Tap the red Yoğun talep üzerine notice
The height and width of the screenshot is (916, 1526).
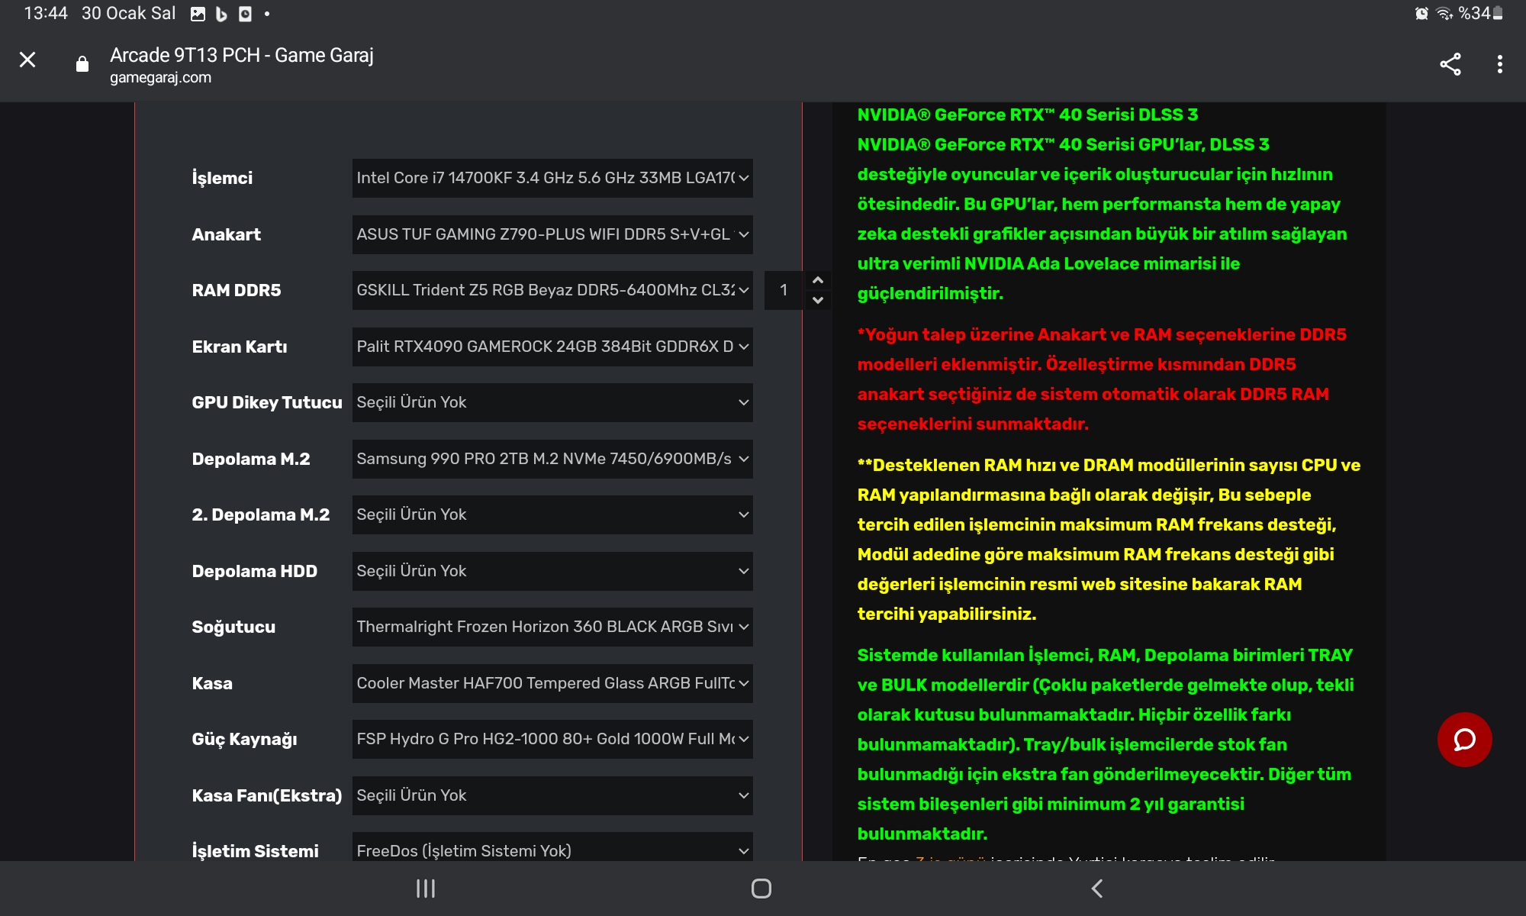click(1102, 379)
